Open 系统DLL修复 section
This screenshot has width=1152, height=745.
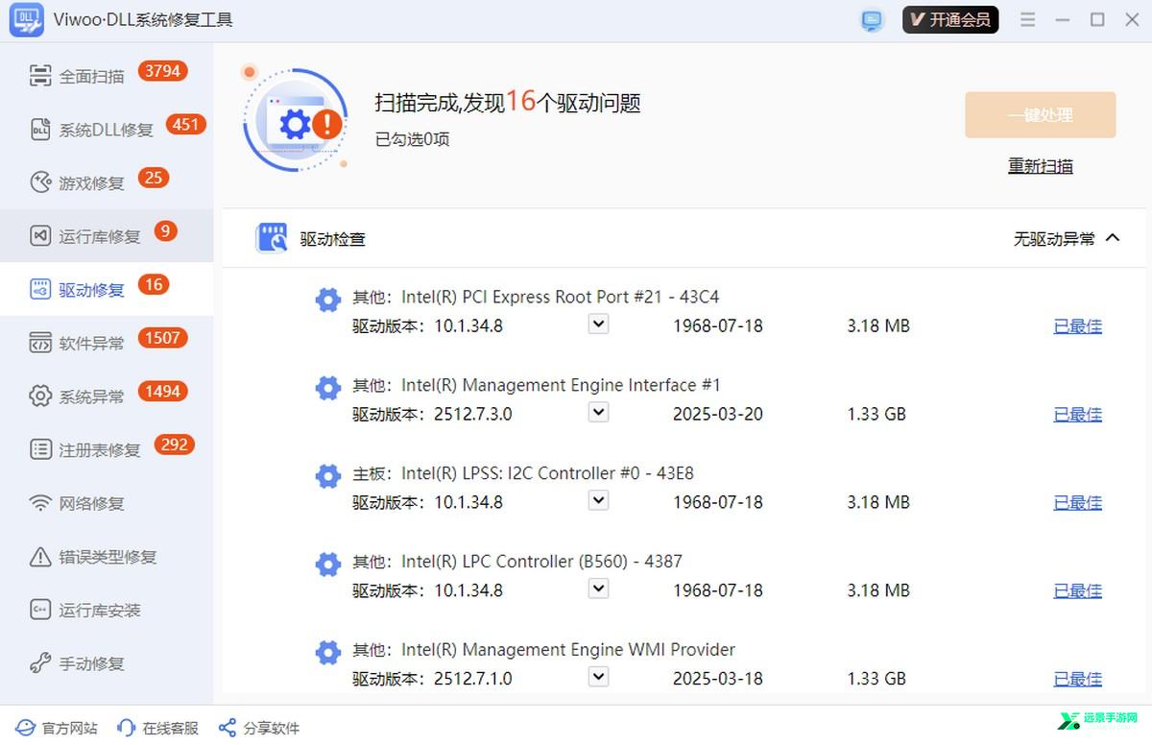point(107,129)
